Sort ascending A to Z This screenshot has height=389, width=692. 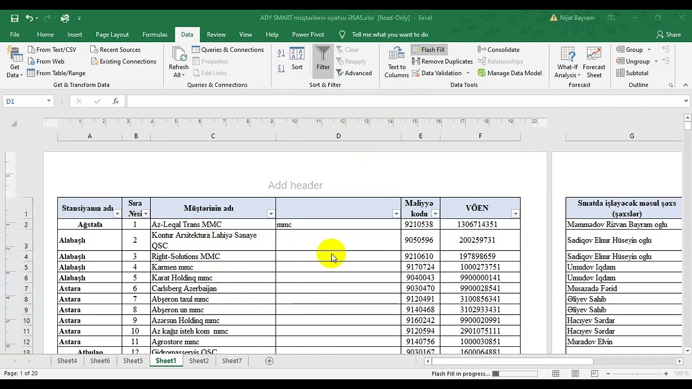[x=281, y=53]
